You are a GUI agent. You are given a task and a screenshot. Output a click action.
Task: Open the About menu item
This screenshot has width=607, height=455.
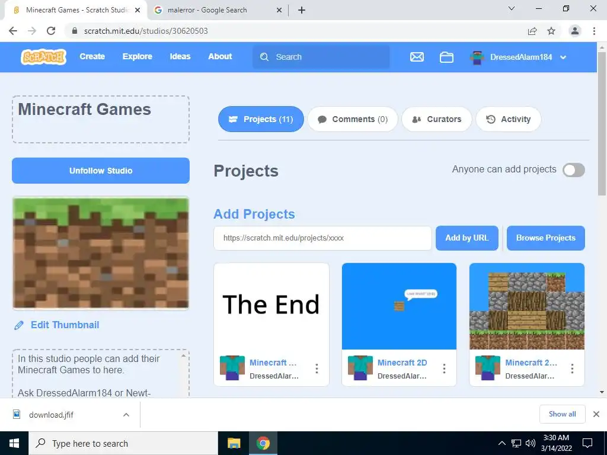coord(221,56)
